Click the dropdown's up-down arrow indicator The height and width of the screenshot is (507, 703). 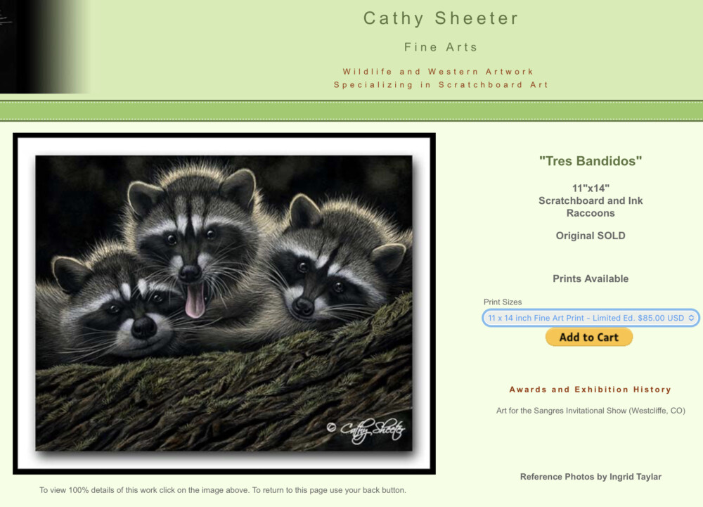[x=691, y=318]
